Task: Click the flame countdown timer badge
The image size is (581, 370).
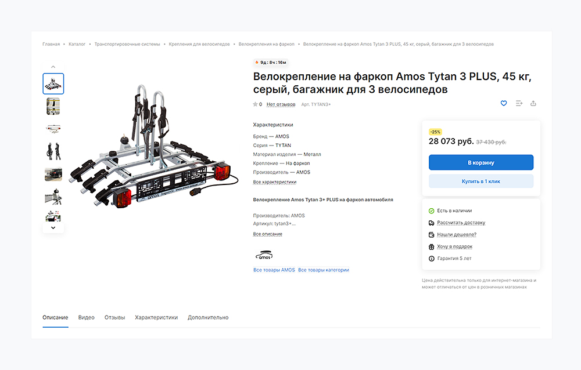Action: (271, 63)
